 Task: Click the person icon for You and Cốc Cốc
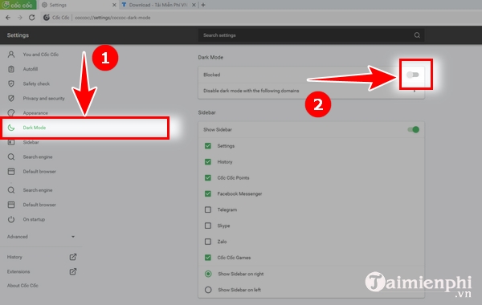(x=11, y=55)
